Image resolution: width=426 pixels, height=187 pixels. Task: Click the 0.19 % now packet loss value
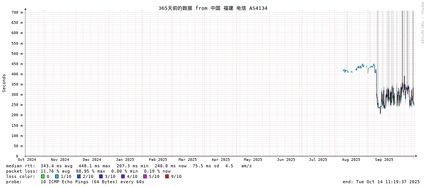point(157,171)
